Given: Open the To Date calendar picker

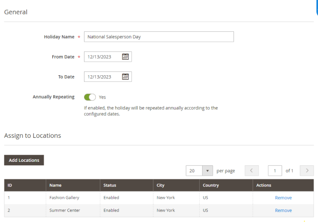Looking at the screenshot, I should 125,77.
